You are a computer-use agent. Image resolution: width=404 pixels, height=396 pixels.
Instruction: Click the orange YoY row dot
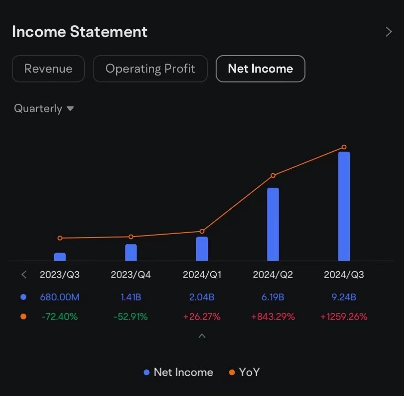click(23, 317)
